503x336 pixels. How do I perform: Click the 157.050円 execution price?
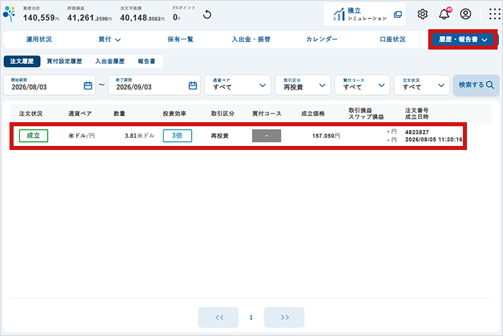pyautogui.click(x=326, y=136)
